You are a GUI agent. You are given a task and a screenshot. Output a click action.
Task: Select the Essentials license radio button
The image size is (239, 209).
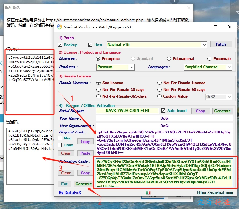[209, 59]
